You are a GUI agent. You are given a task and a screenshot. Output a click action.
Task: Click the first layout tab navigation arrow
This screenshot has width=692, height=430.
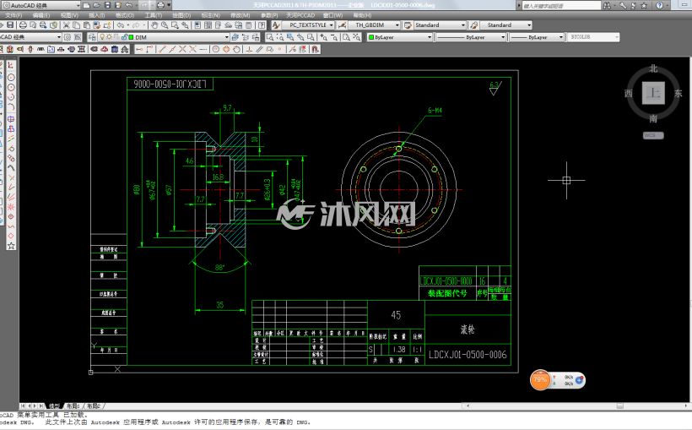click(23, 406)
